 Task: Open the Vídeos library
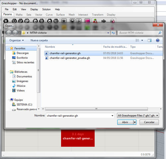(21, 90)
